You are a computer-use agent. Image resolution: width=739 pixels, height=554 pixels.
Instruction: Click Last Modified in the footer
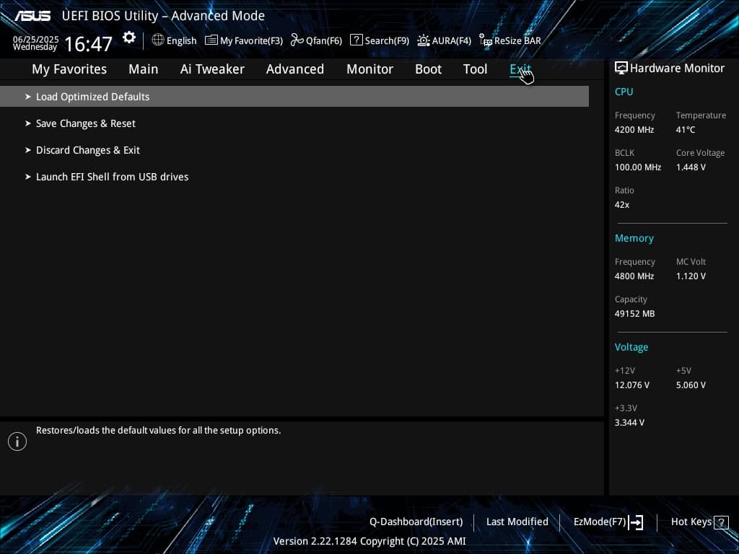coord(517,522)
